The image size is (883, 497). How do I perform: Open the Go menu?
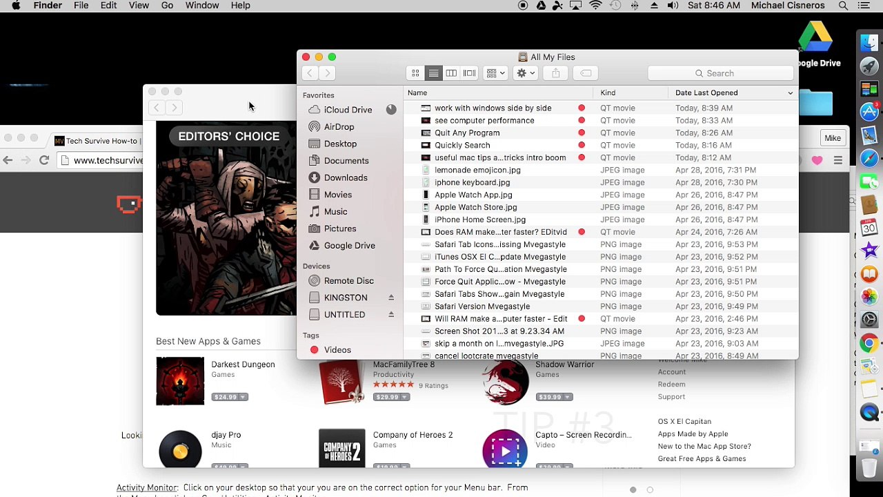point(167,6)
